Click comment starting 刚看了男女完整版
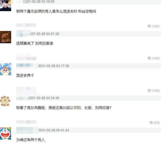 (64, 108)
